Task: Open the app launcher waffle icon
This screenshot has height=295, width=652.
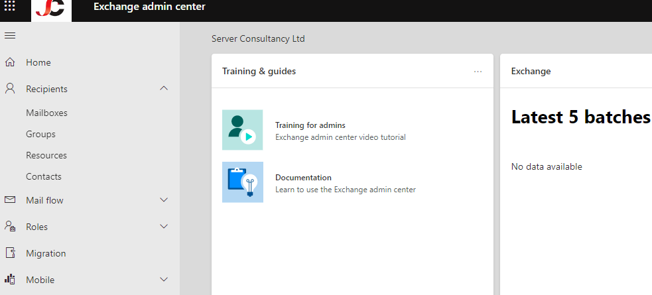Action: click(x=9, y=6)
